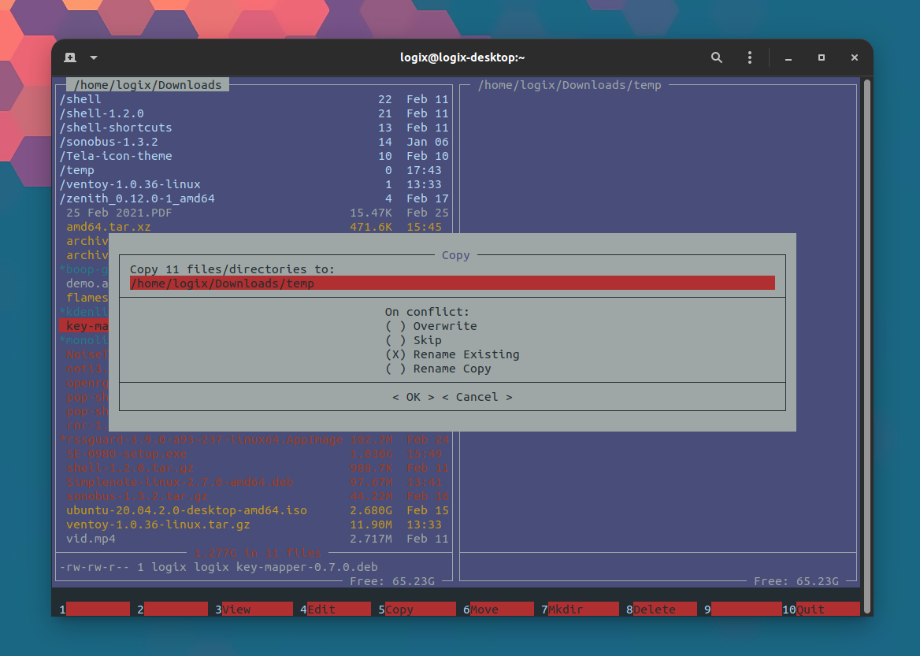Open the terminal search
This screenshot has height=656, width=920.
(716, 57)
